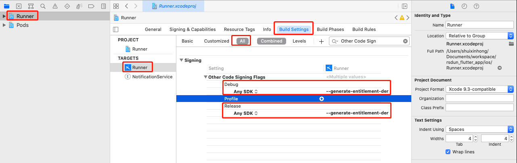Enable the Wrap lines checkbox
This screenshot has height=163, width=517.
coord(448,152)
